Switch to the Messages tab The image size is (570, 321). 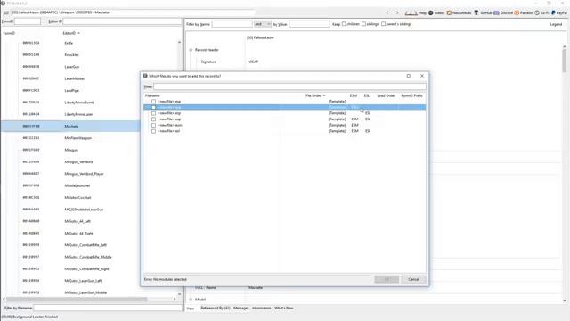coord(241,308)
